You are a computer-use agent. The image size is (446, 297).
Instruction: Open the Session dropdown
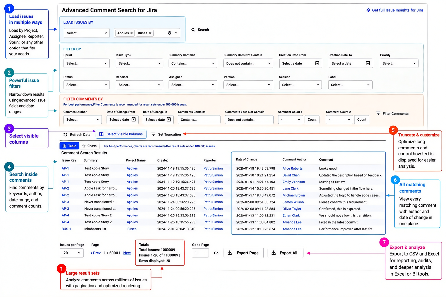(x=301, y=85)
